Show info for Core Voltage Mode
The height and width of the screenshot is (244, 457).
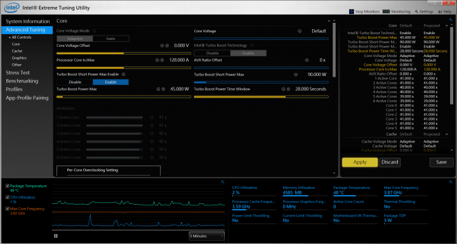(x=94, y=31)
